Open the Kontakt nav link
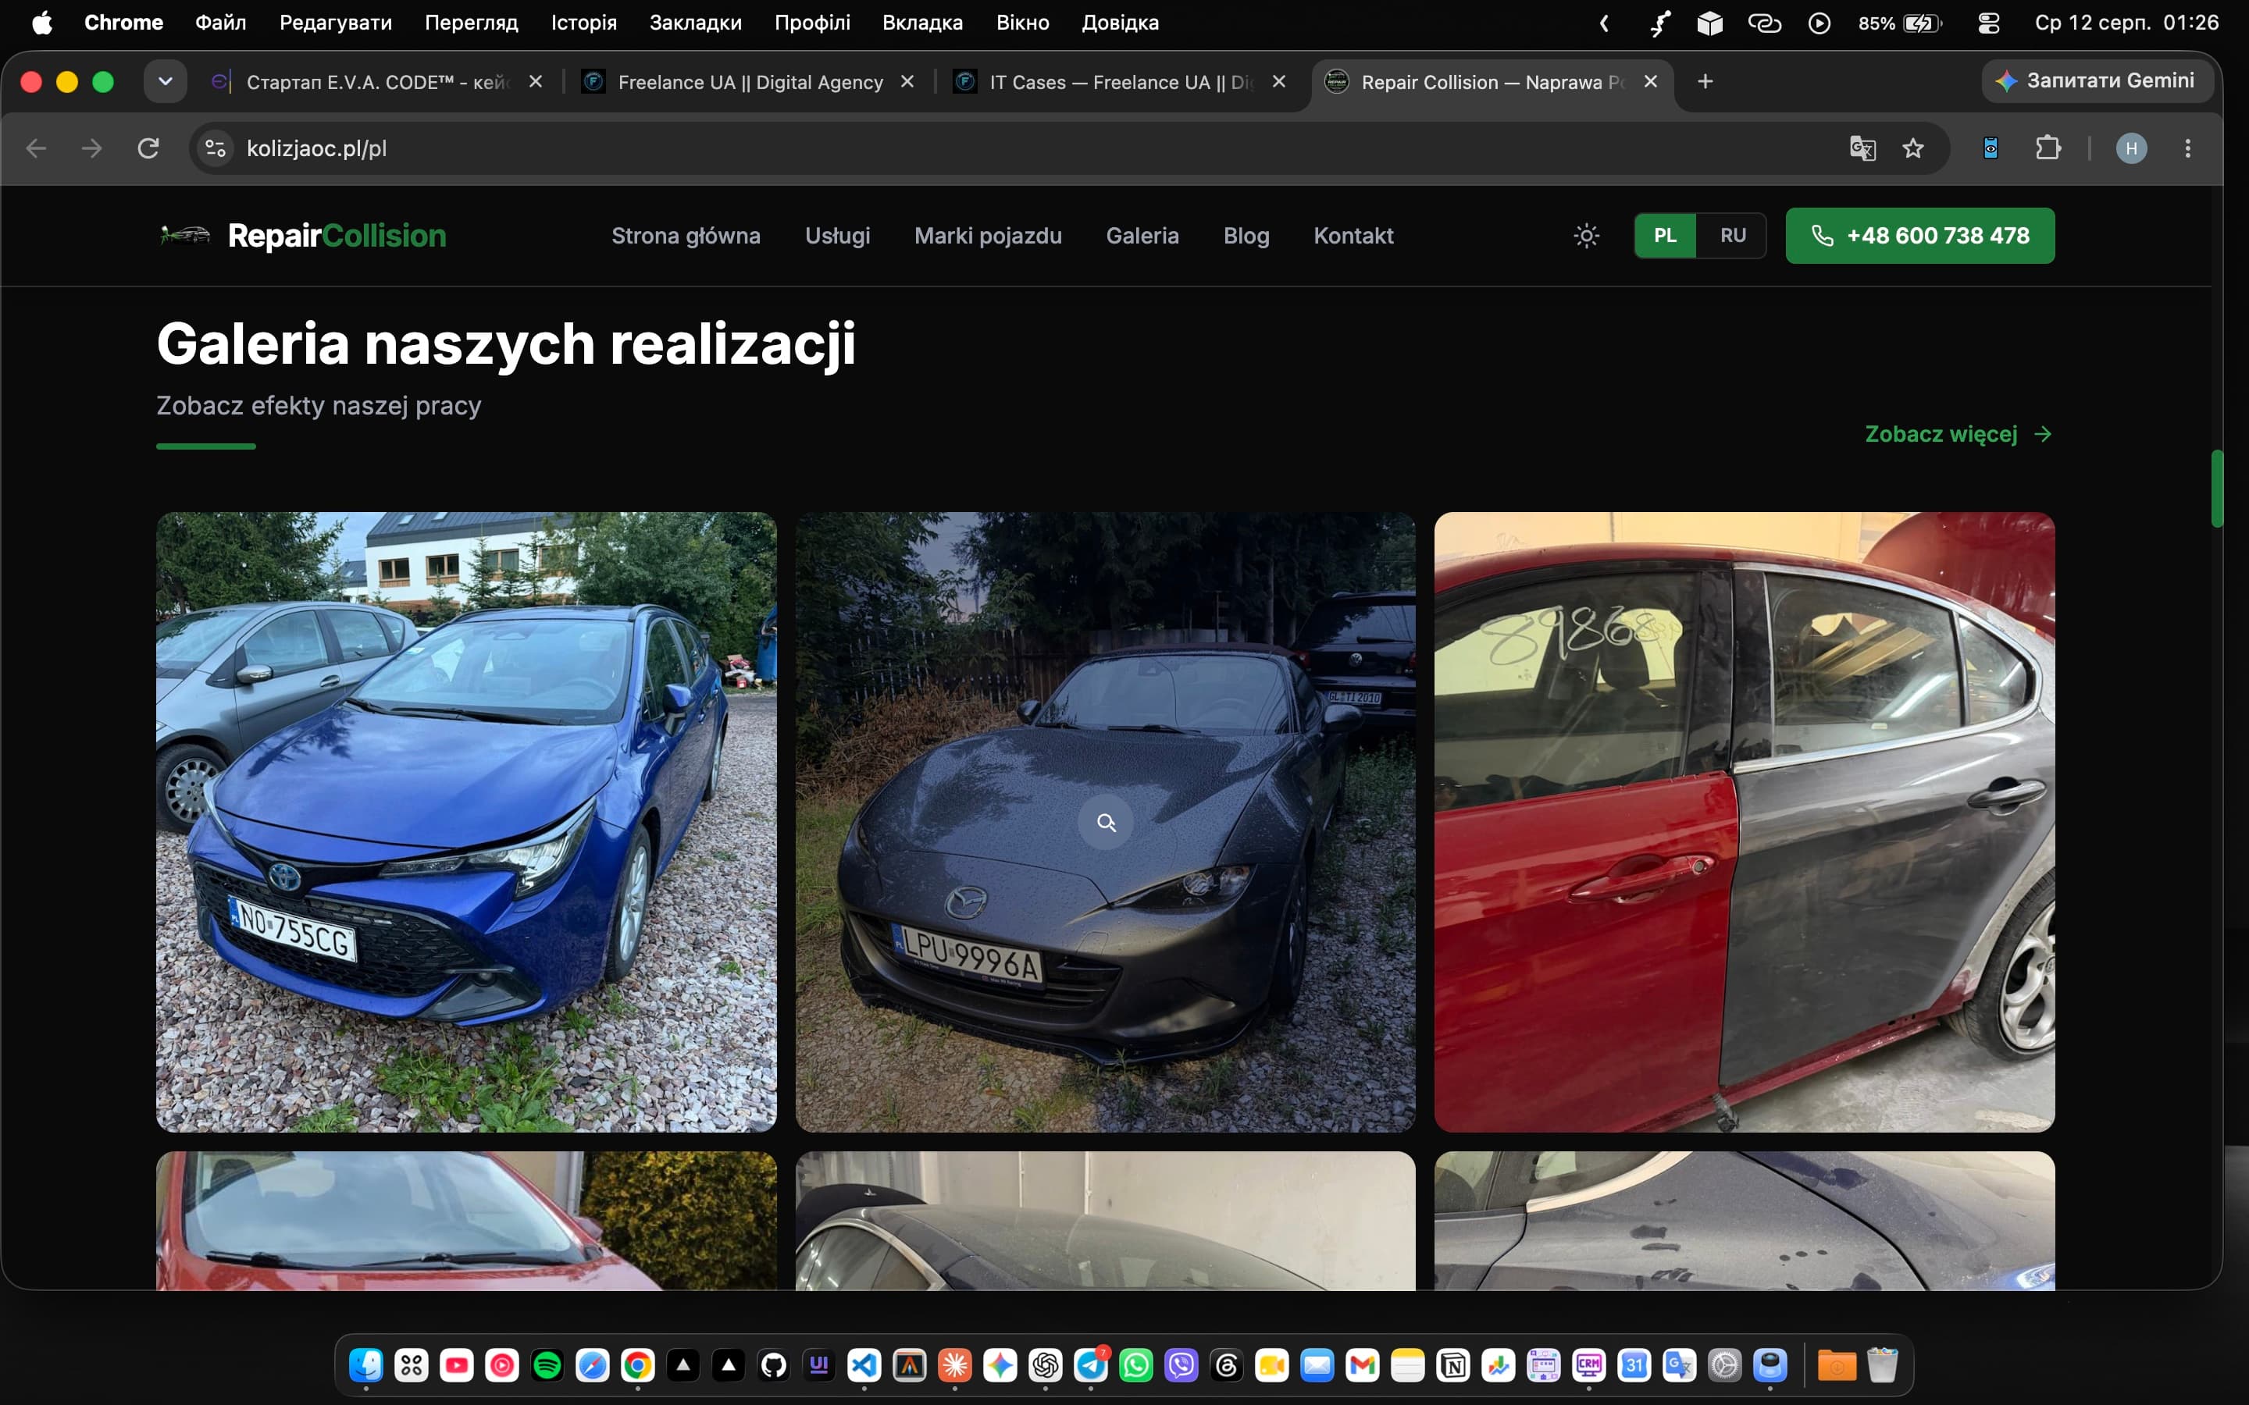Screen dimensions: 2249x1405 1353,236
